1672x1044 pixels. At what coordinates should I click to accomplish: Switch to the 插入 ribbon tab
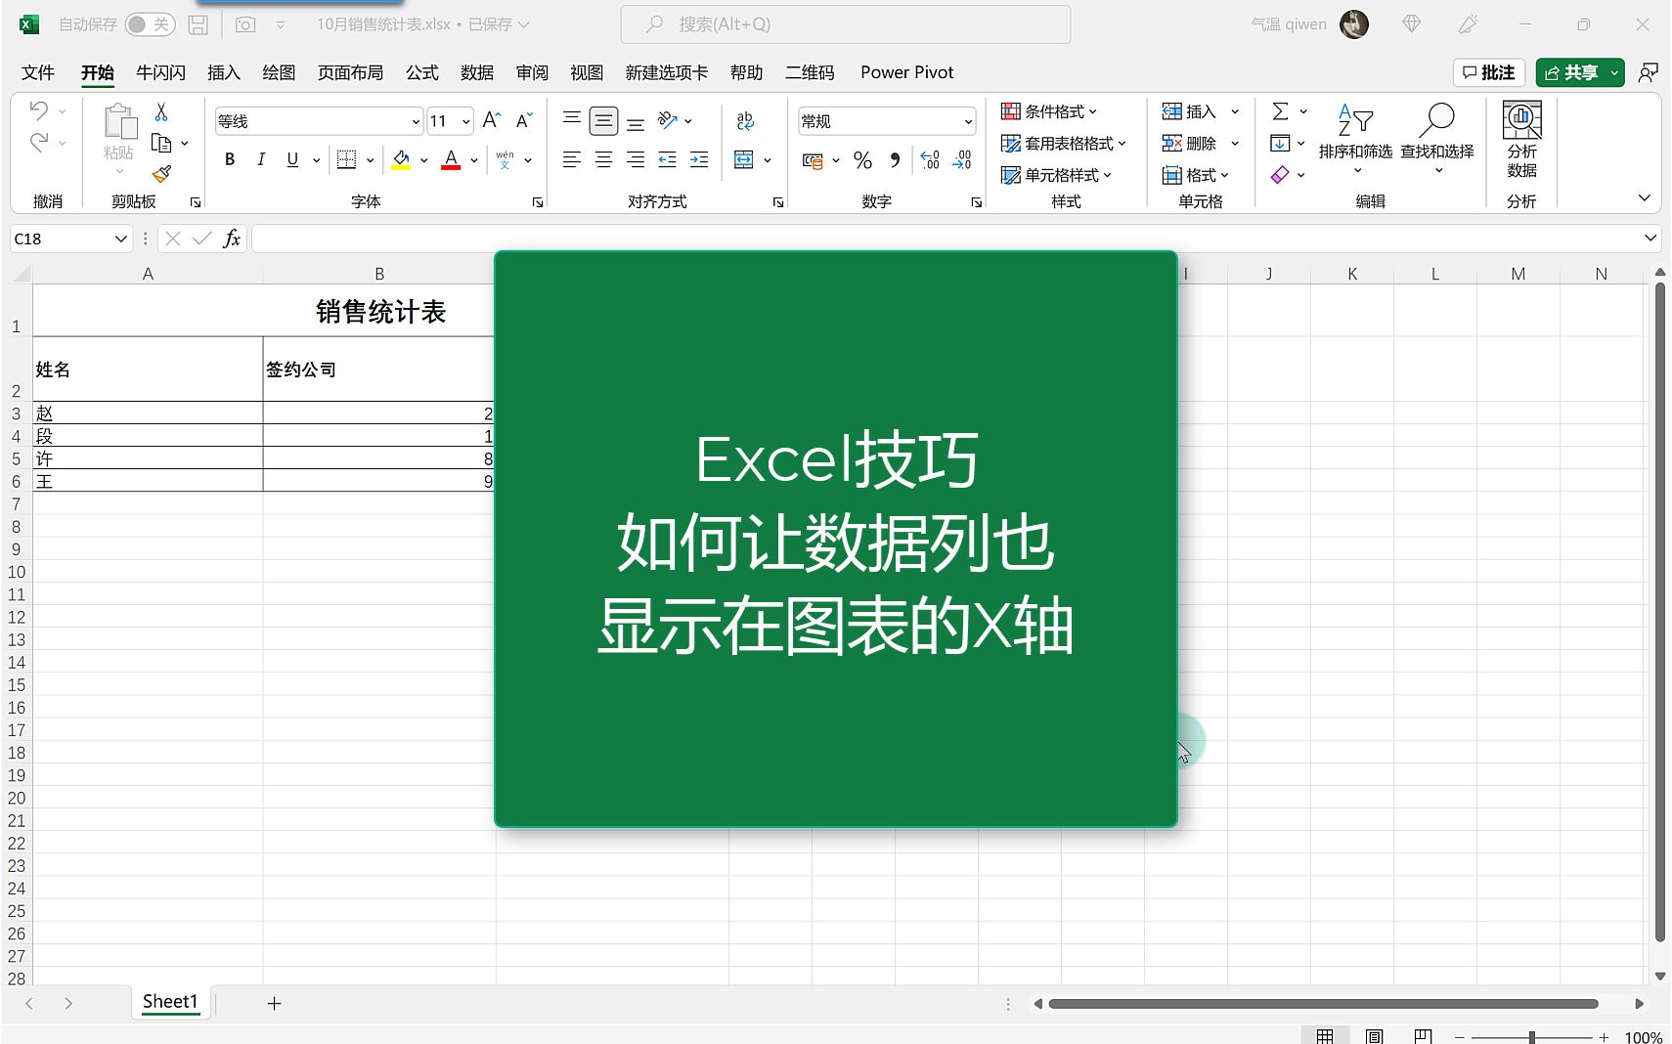pos(223,71)
